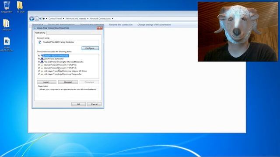Open the Recycle Bin desktop icon
Image resolution: width=280 pixels, height=157 pixels.
coord(7,7)
